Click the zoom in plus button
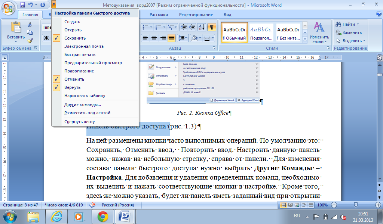Image resolution: width=383 pixels, height=224 pixels. [x=378, y=205]
